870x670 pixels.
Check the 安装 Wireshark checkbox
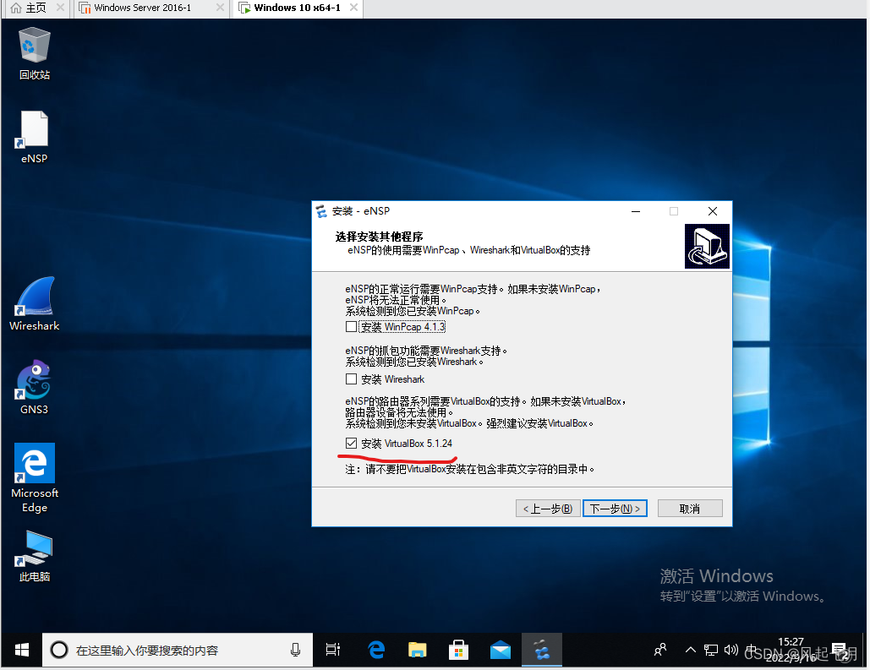351,379
